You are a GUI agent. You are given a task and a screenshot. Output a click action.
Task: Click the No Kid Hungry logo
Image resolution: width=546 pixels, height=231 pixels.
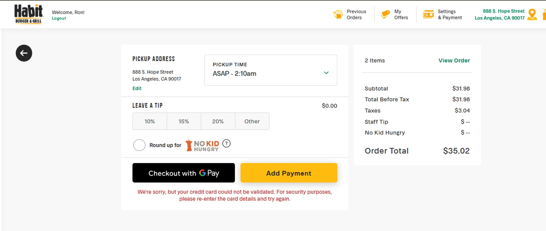202,145
